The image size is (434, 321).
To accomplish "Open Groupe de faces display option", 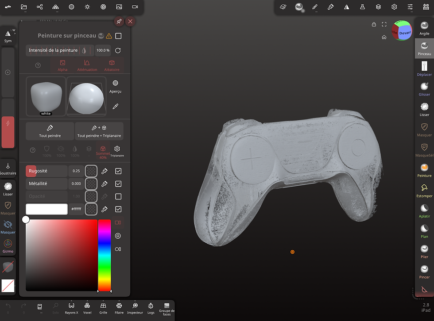I will 167,309.
